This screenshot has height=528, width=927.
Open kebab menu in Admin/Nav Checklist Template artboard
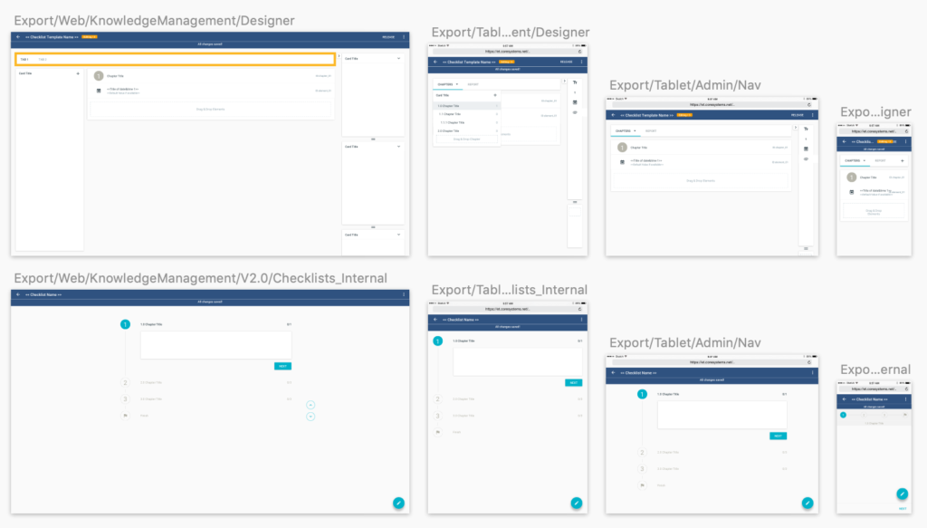pos(812,115)
